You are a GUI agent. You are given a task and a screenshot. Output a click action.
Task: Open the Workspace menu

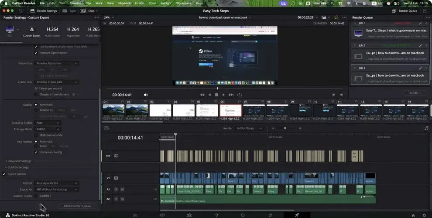183,3
